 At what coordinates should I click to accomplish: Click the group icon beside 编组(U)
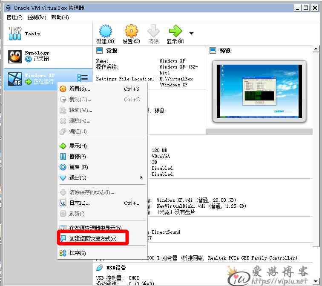pyautogui.click(x=63, y=132)
